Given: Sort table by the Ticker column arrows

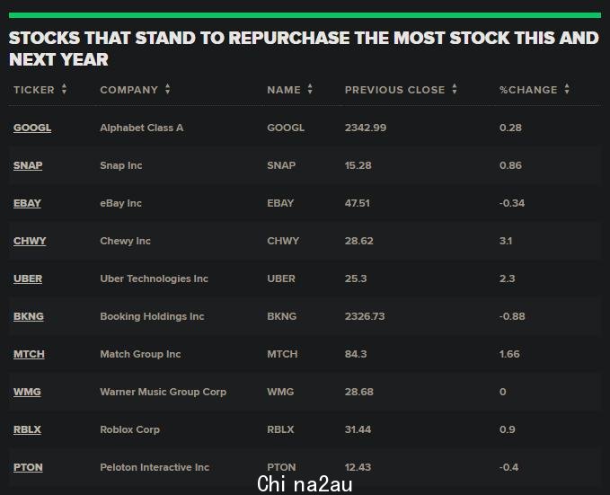Looking at the screenshot, I should [x=64, y=89].
